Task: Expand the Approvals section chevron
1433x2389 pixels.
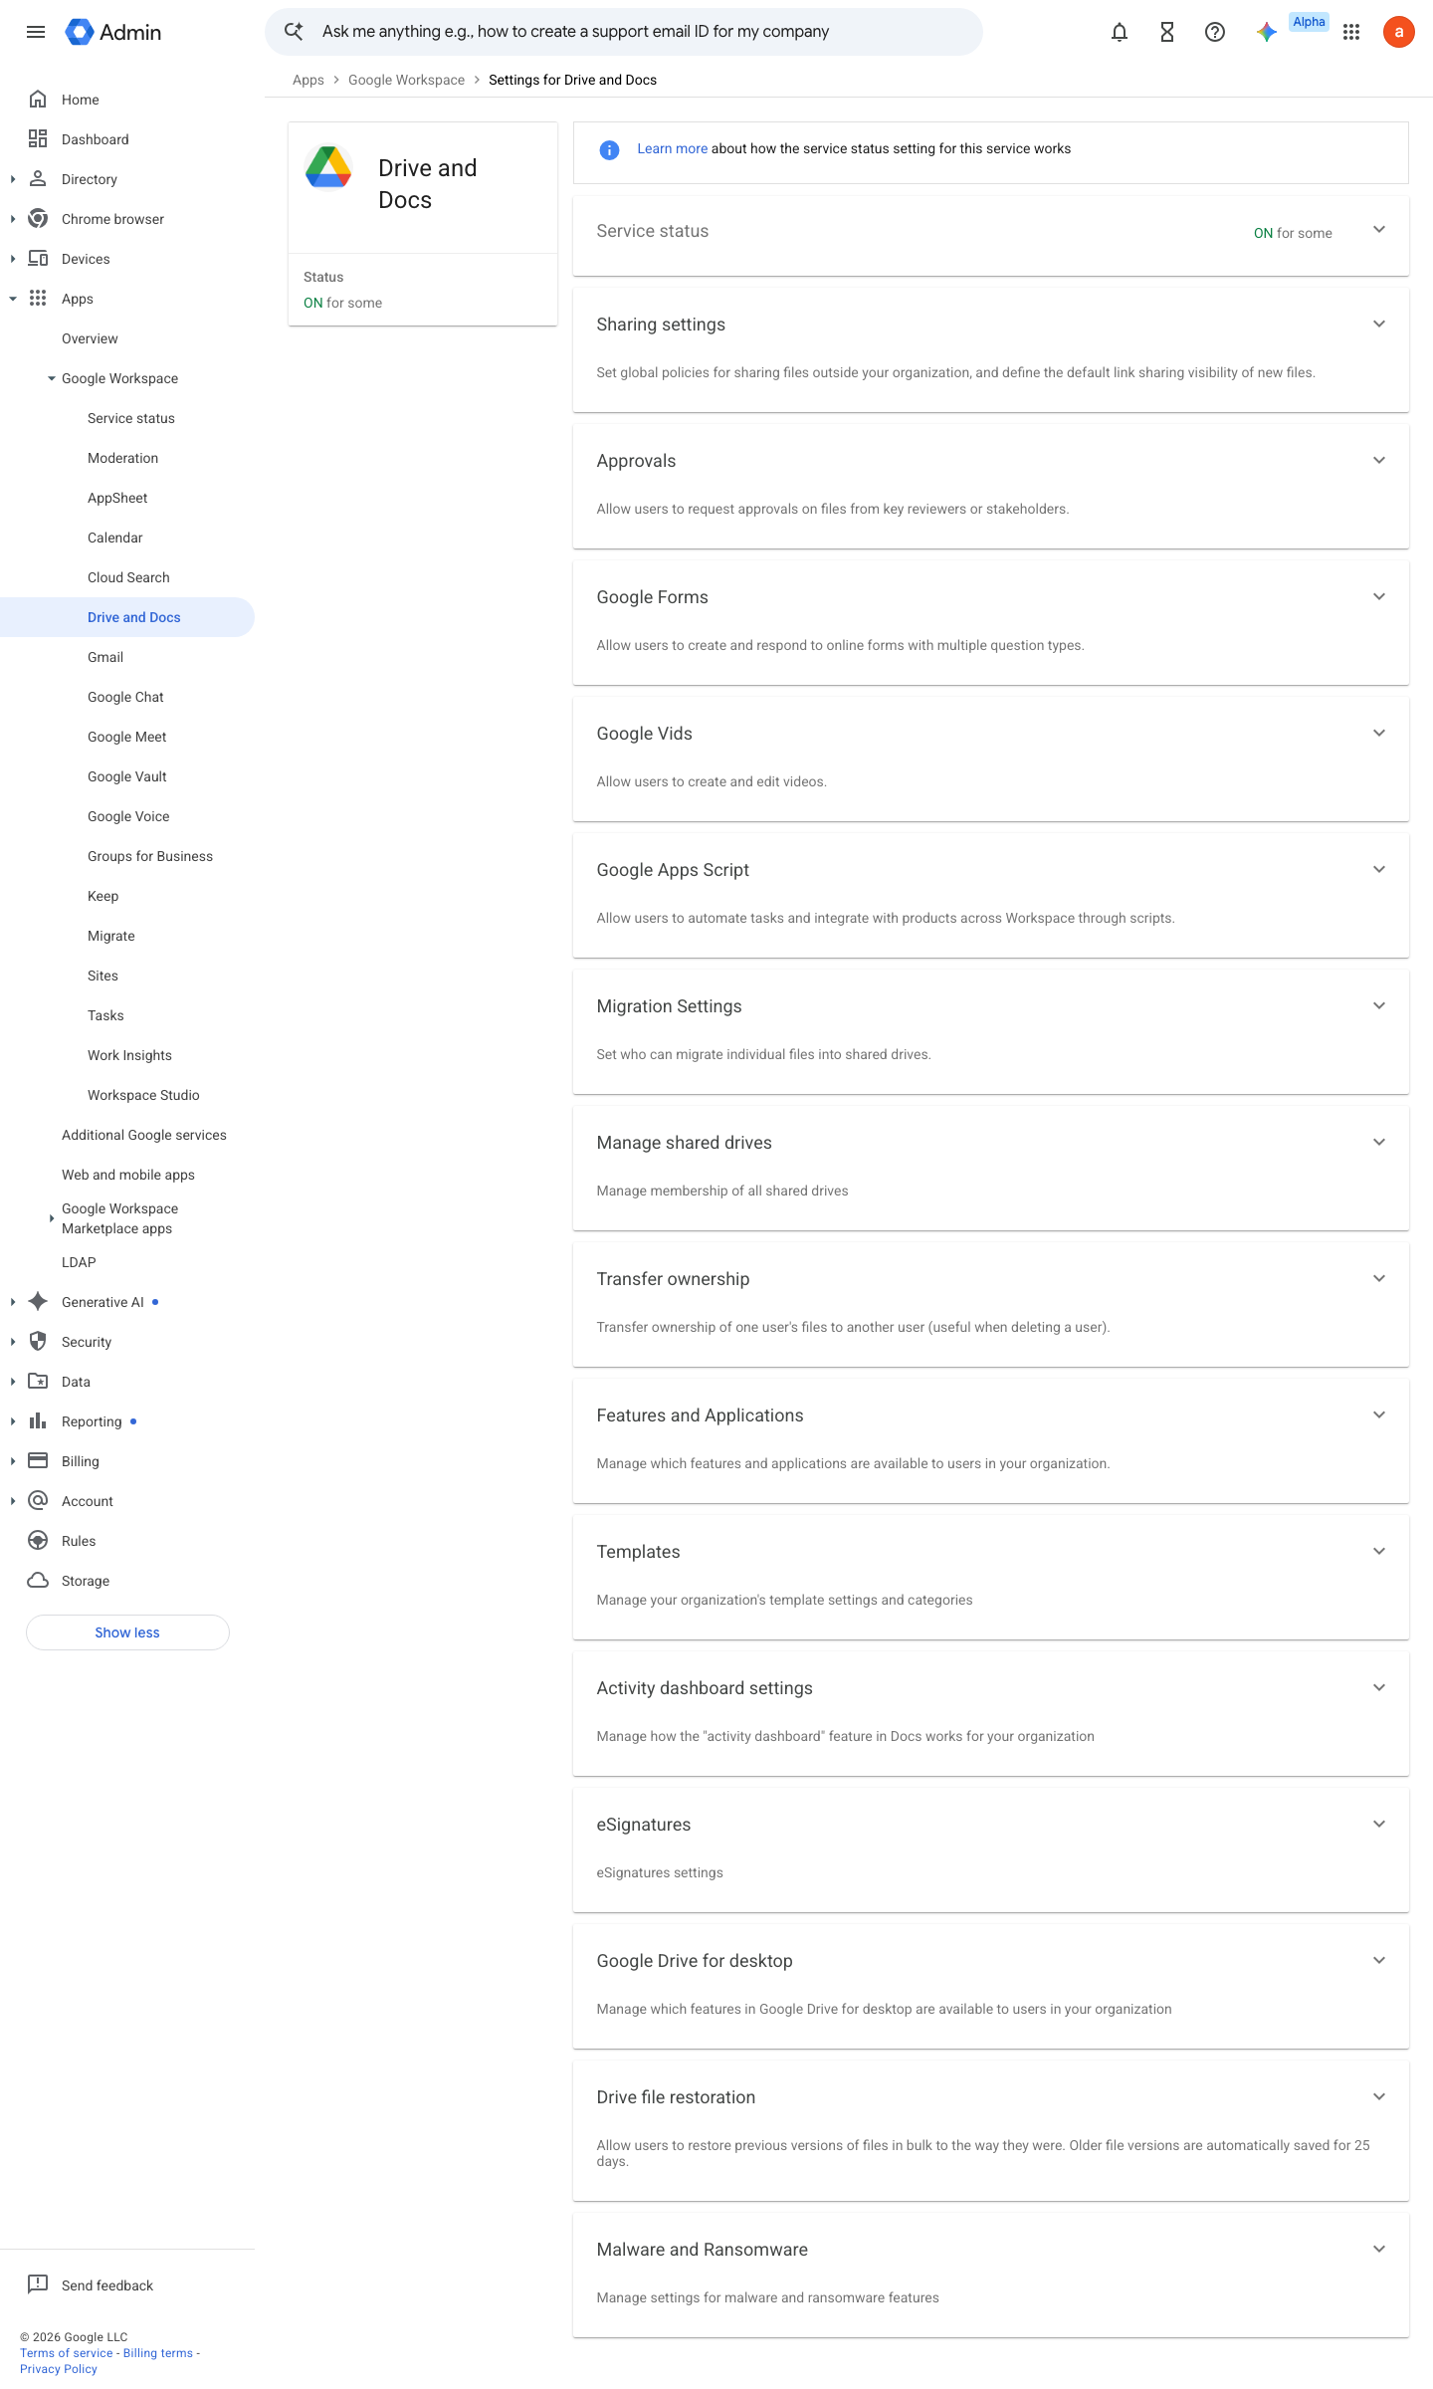Action: [x=1379, y=460]
